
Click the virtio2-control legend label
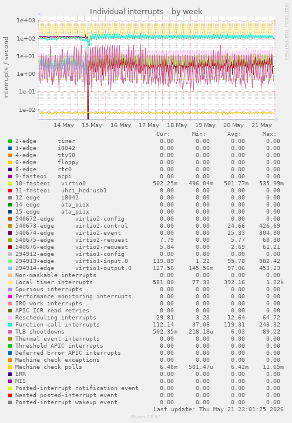(x=102, y=226)
